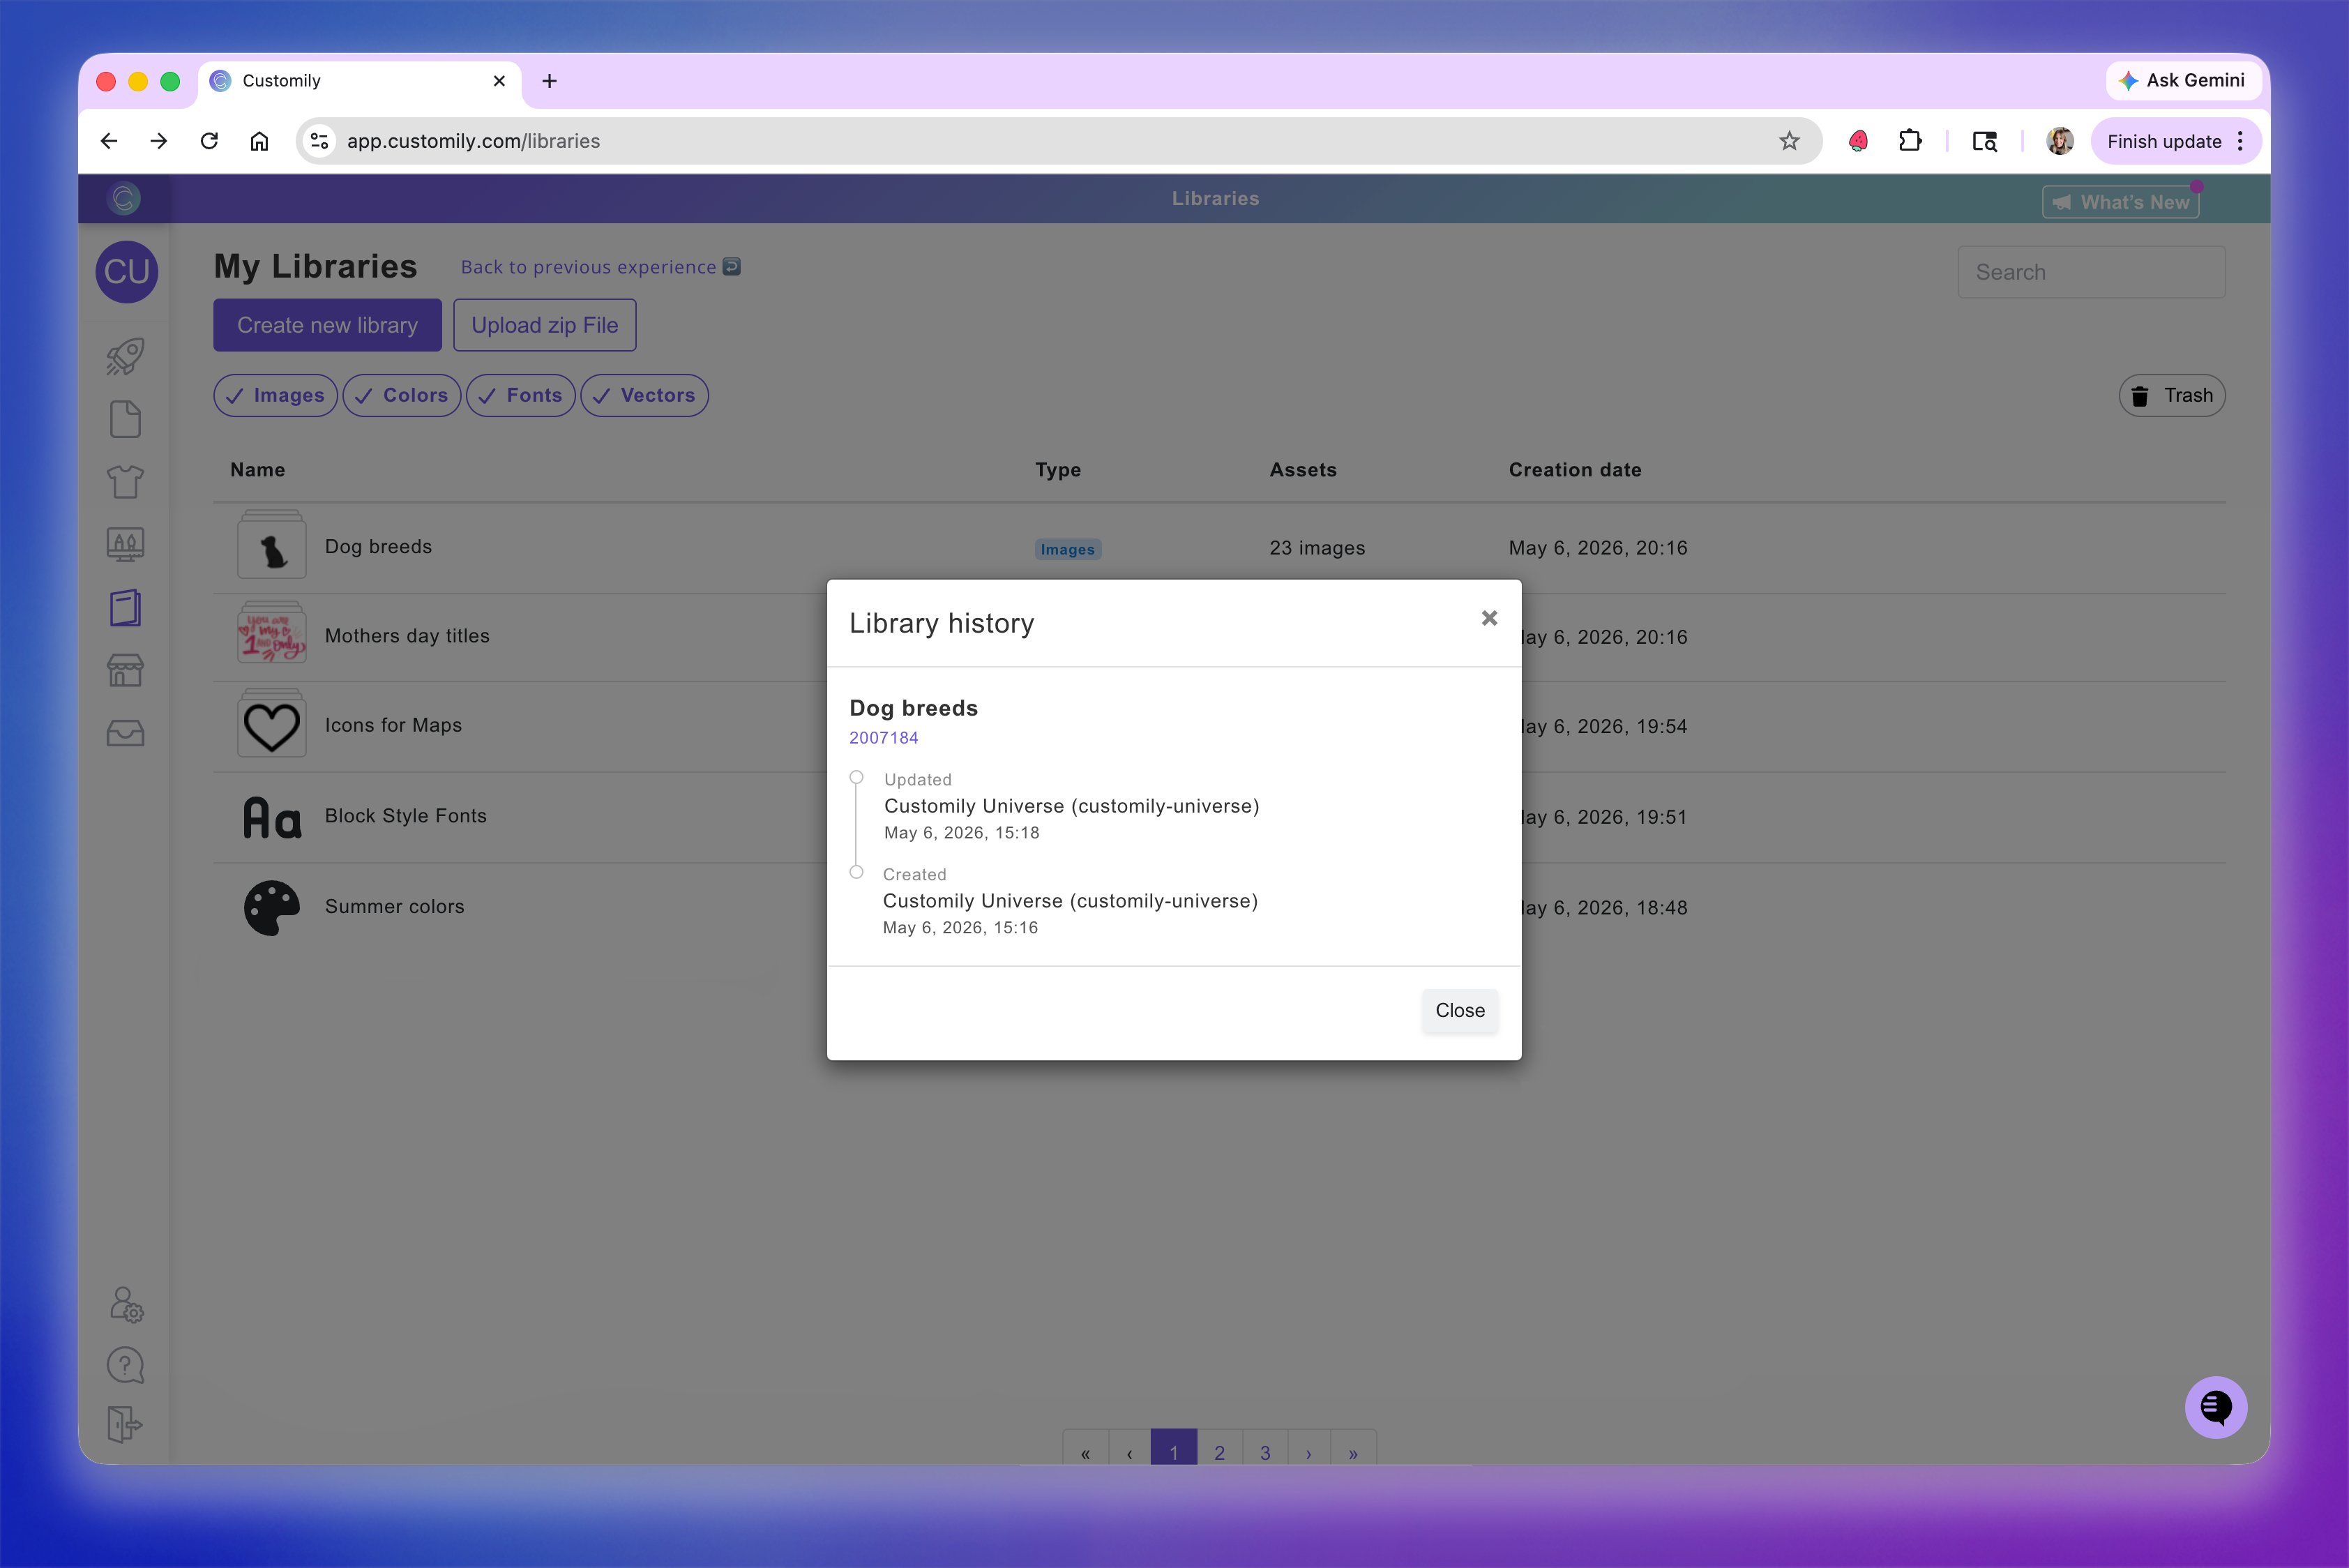Click the browser back arrow
The width and height of the screenshot is (2349, 1568).
tap(109, 141)
